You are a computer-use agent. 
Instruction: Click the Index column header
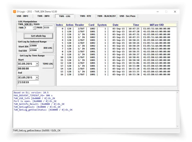[x=60, y=25]
